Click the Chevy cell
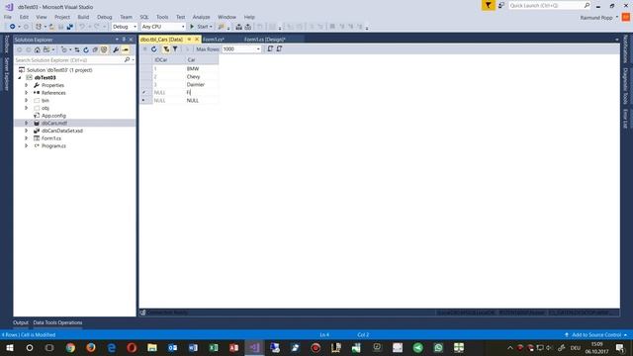Screen dimensions: 633x356 click(x=202, y=77)
